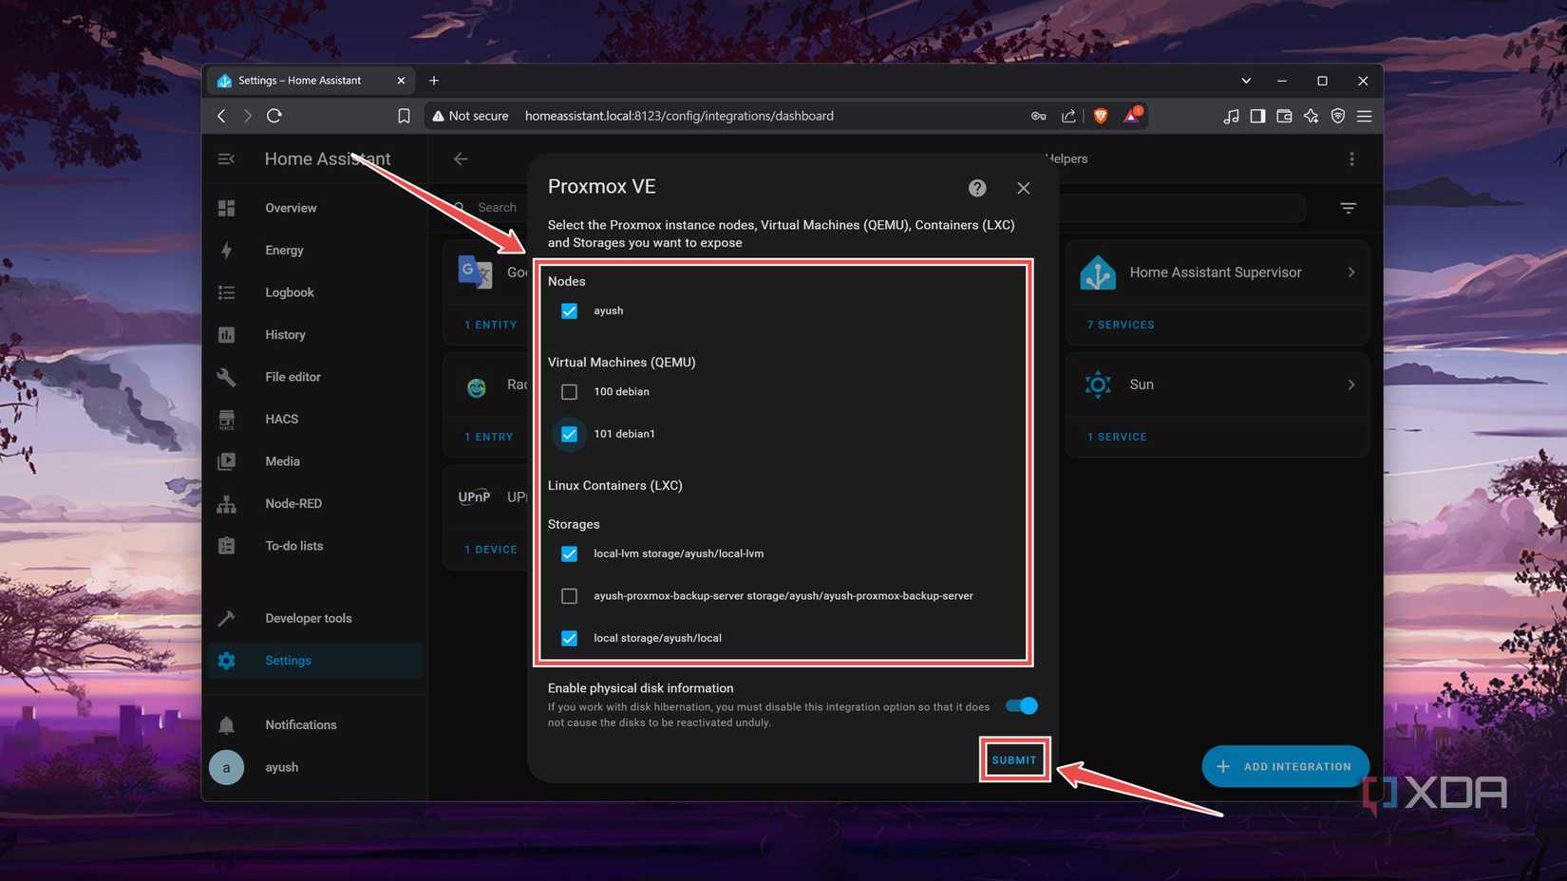Open Notifications bell icon

[x=226, y=725]
